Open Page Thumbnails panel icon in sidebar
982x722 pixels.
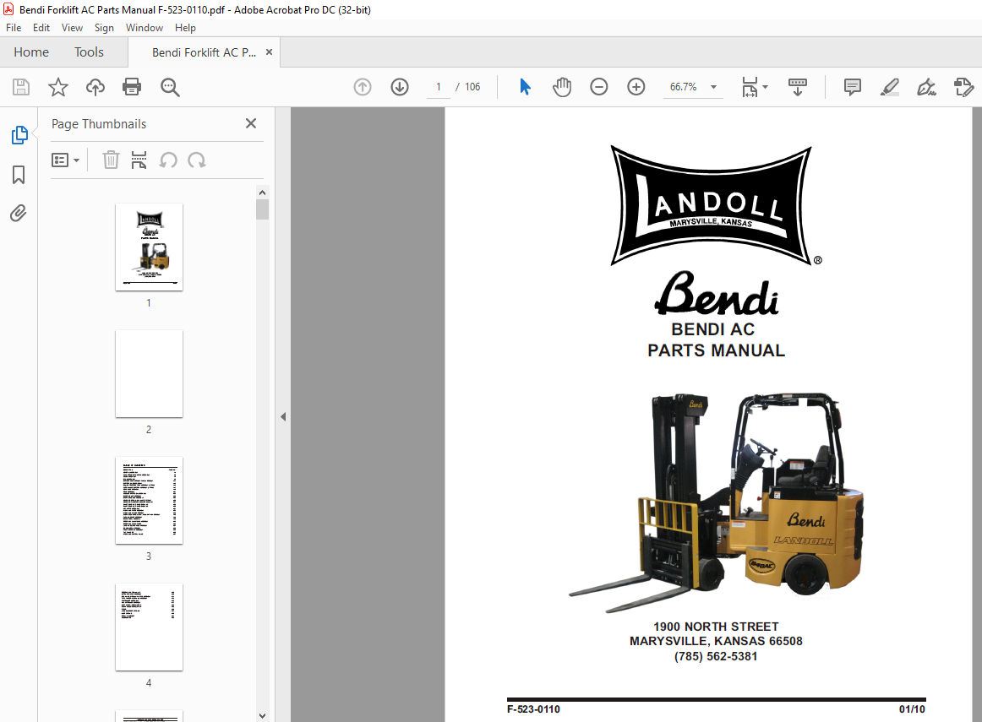coord(19,135)
